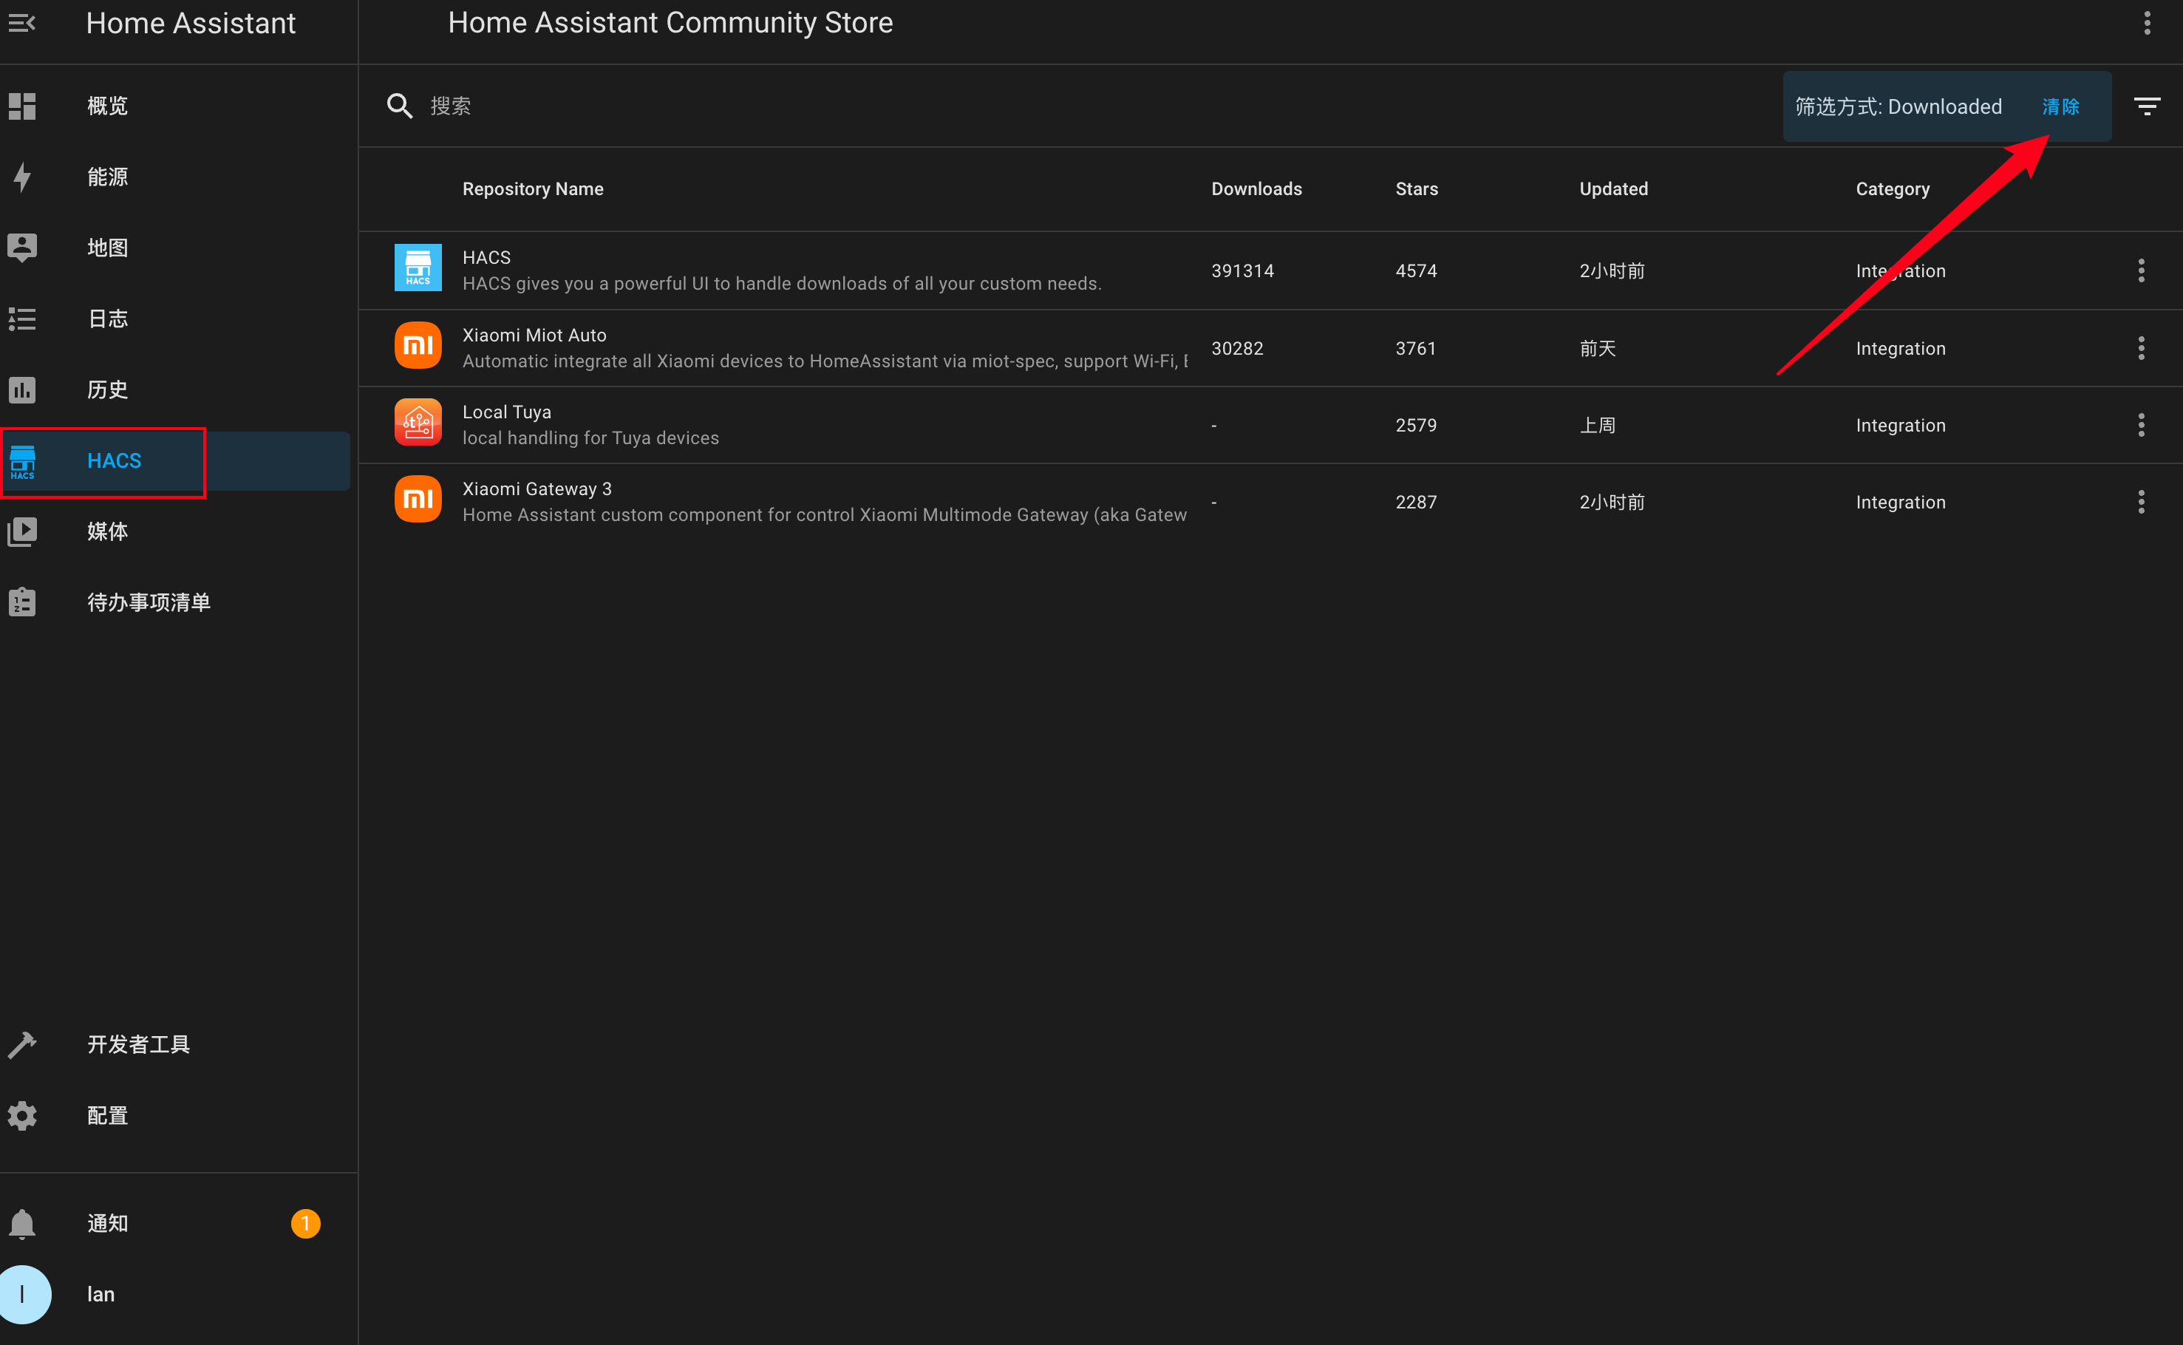Image resolution: width=2183 pixels, height=1345 pixels.
Task: Open the Xiaomi Gateway 3 row menu
Action: 2141,502
